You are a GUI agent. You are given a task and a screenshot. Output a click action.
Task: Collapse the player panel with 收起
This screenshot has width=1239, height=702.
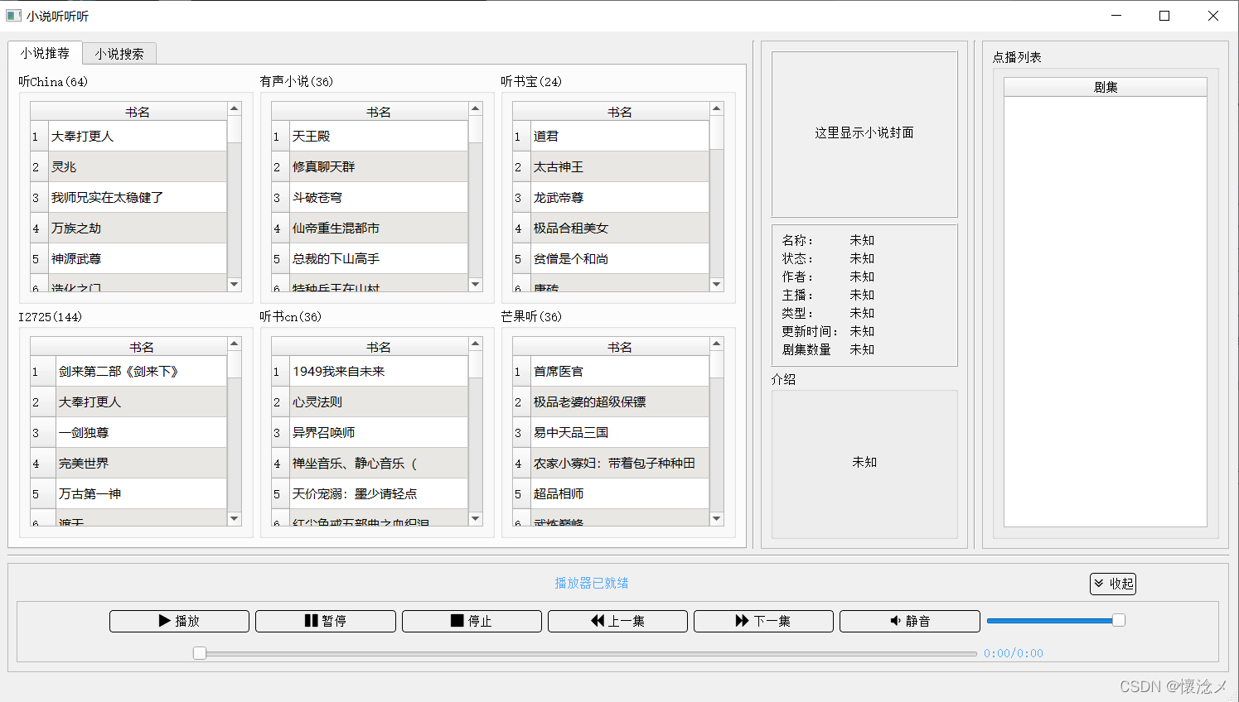[1113, 584]
